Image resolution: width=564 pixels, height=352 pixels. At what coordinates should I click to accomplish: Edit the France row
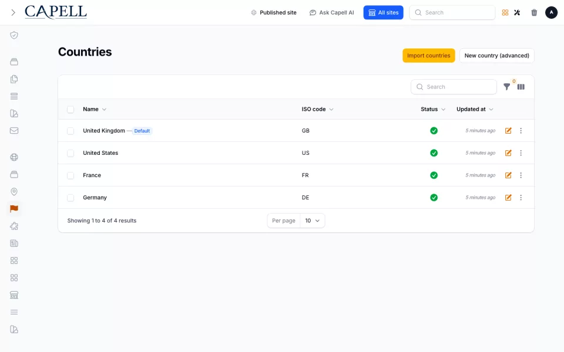pyautogui.click(x=508, y=175)
